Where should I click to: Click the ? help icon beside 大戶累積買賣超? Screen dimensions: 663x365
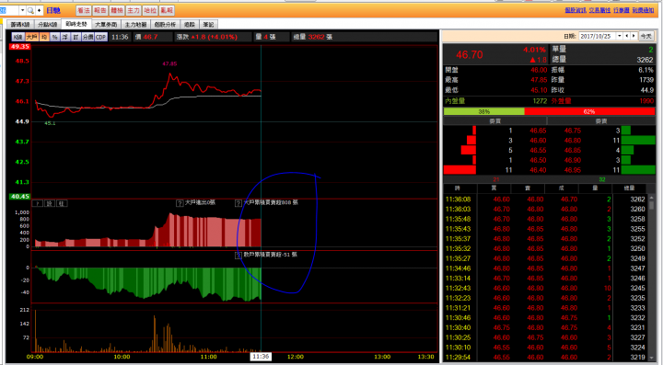point(238,203)
